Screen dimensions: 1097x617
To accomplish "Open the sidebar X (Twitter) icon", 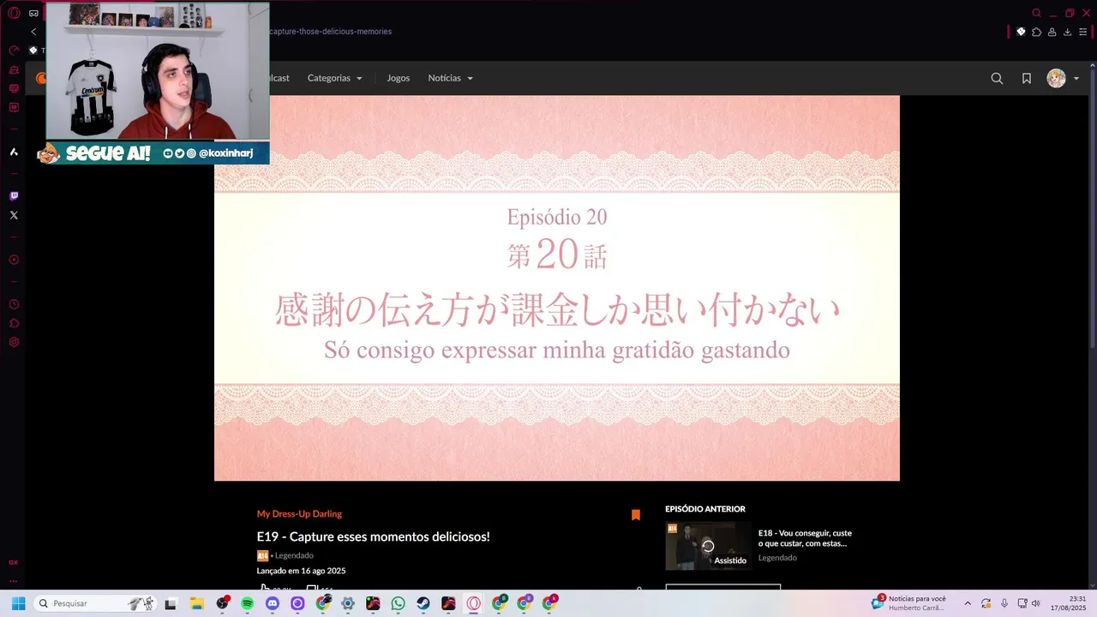I will coord(14,215).
